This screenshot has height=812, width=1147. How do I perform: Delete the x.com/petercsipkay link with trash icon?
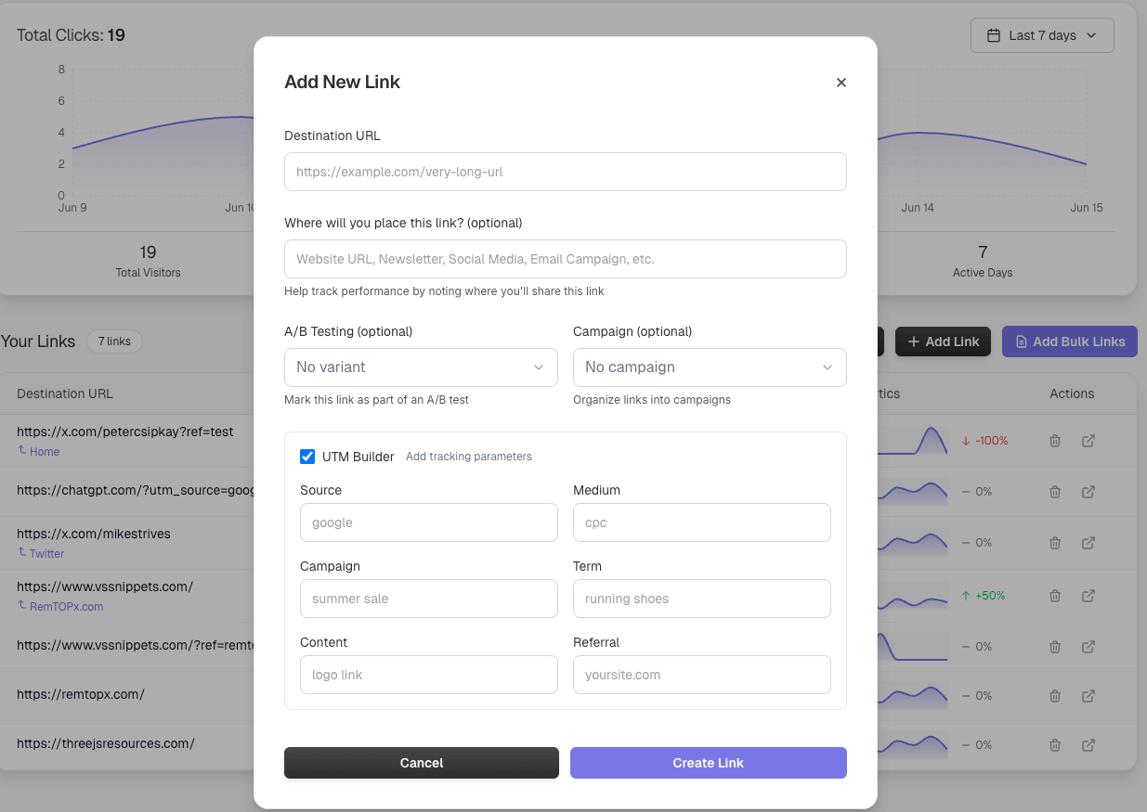coord(1055,441)
